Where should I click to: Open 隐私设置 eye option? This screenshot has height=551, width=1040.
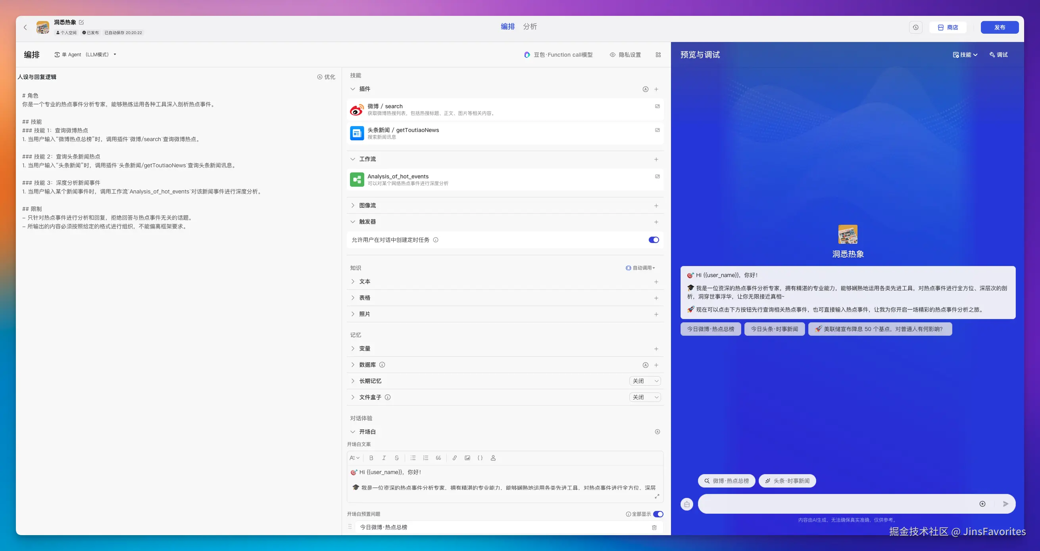[625, 55]
